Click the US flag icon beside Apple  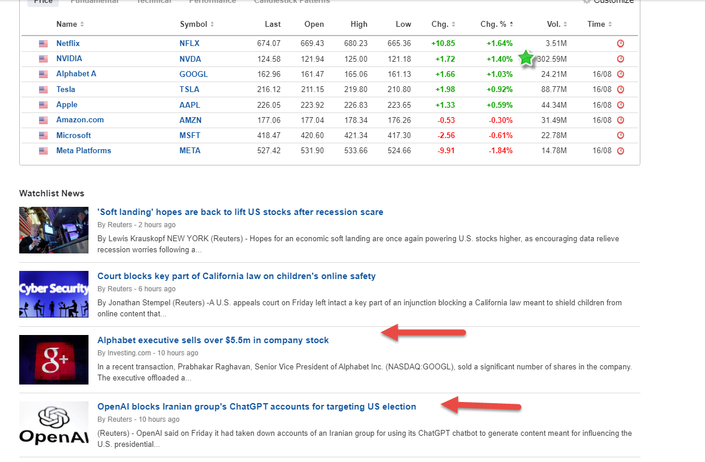click(43, 105)
